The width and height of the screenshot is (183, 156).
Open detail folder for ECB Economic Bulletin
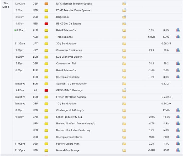point(124,57)
